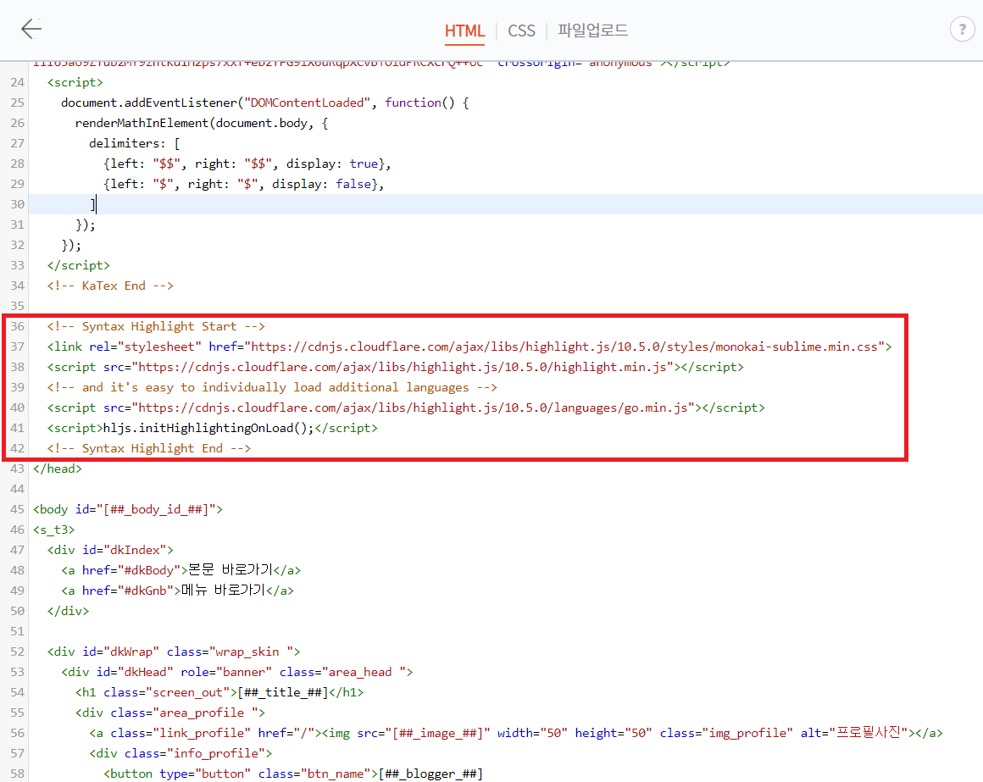Click the btn_name button code line
The width and height of the screenshot is (983, 782).
292,774
